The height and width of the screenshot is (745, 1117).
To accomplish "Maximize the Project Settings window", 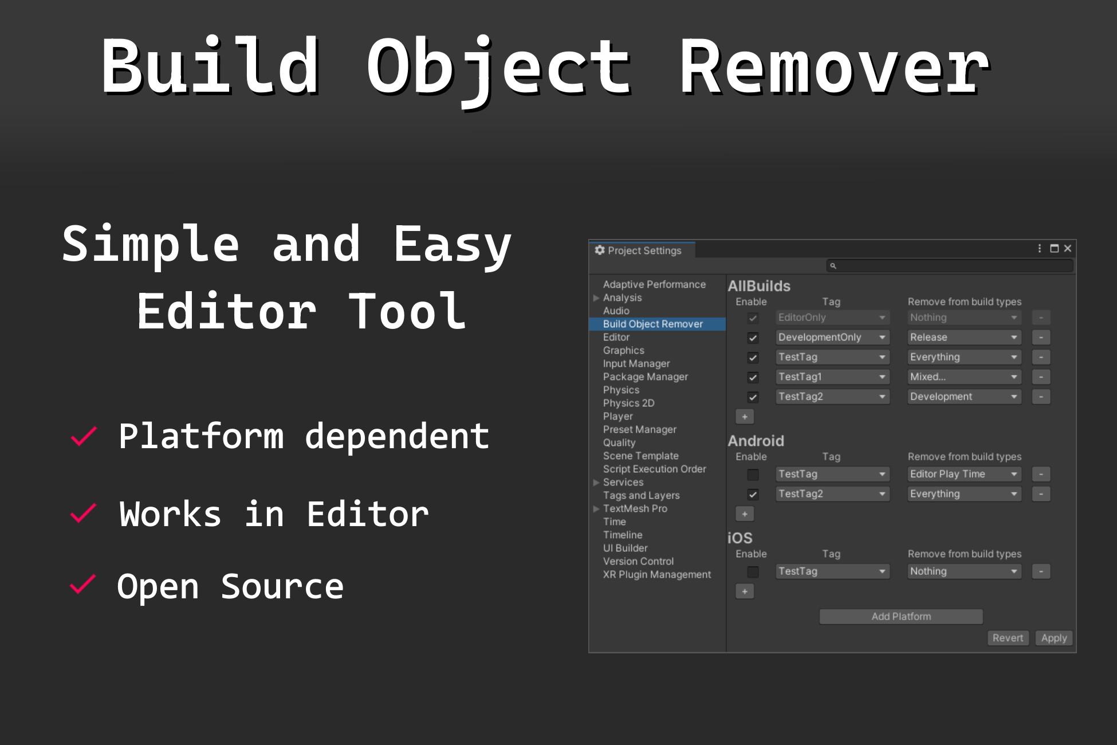I will [x=1054, y=248].
